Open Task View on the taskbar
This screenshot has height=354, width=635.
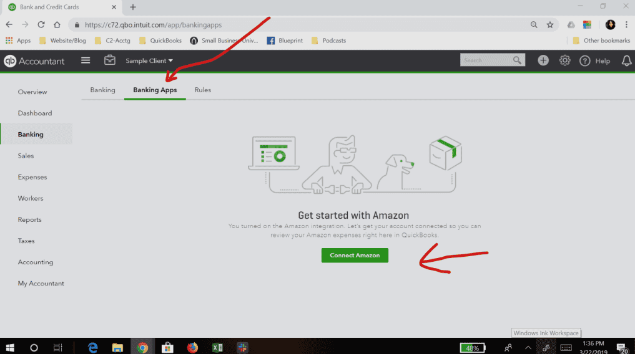click(58, 348)
